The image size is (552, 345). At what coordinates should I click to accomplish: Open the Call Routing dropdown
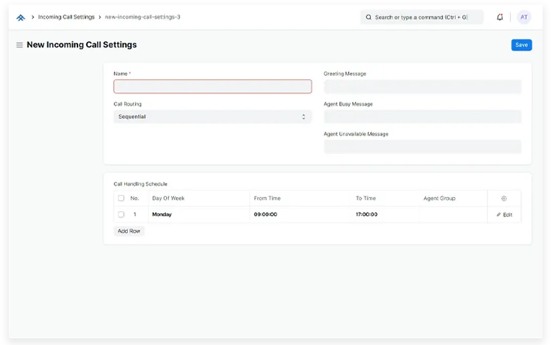[x=212, y=117]
